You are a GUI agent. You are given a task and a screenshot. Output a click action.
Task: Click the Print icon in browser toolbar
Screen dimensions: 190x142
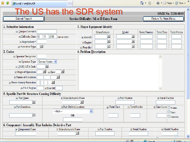158,3
